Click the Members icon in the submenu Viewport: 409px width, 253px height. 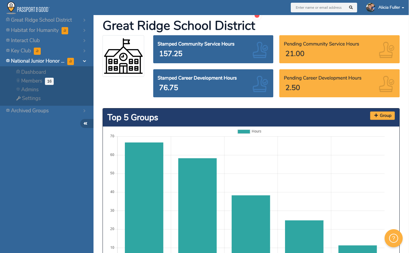click(18, 81)
